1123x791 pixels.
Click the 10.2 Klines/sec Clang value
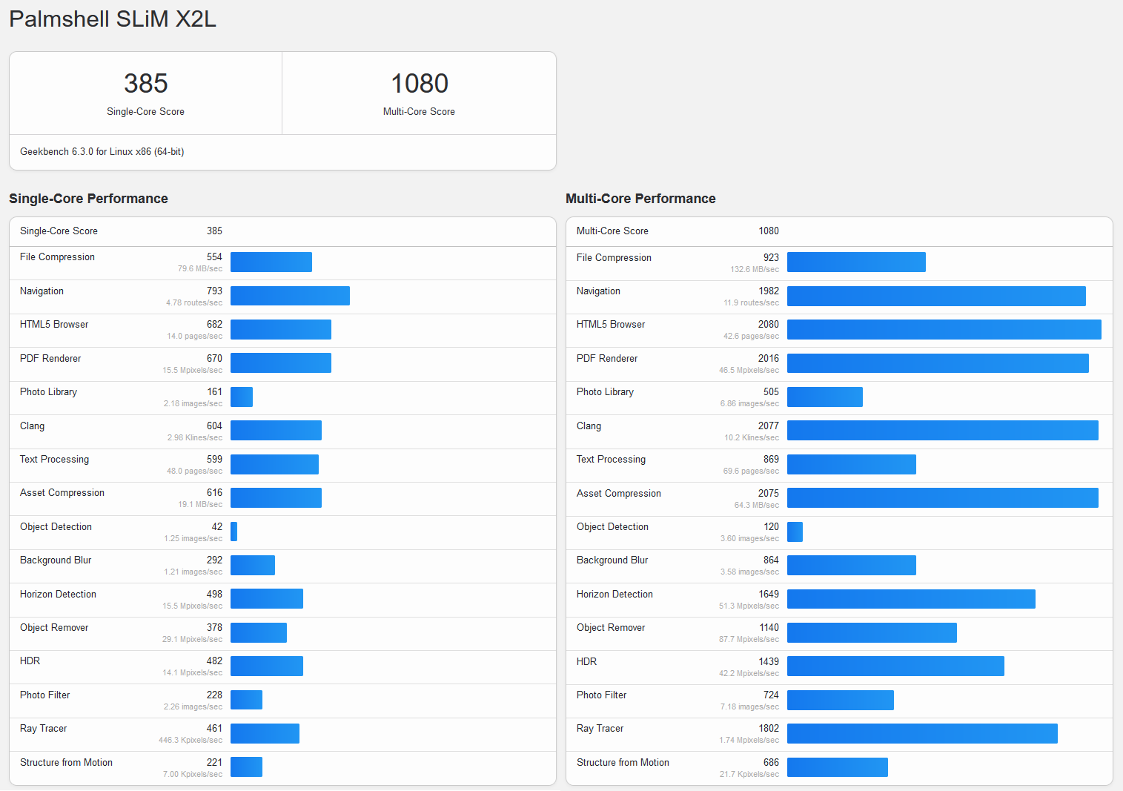752,437
